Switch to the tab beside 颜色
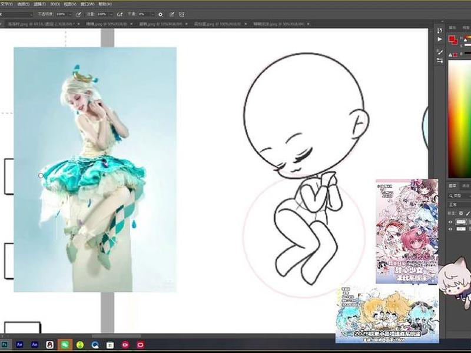Screen dimensions: 471x353 [x=466, y=28]
